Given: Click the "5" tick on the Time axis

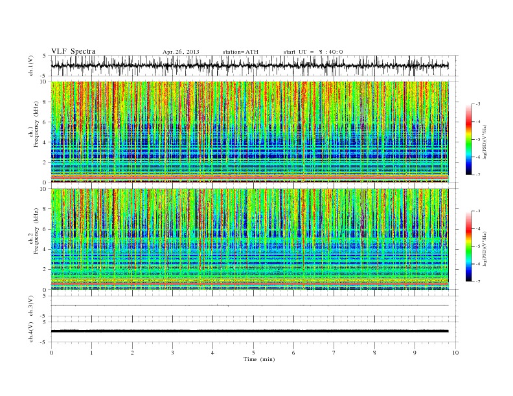Looking at the screenshot, I should (253, 353).
